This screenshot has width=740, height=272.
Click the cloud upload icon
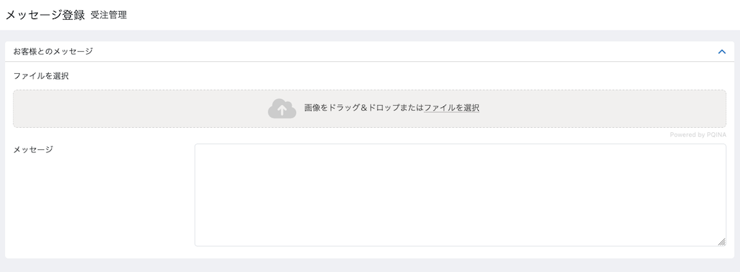[x=282, y=109]
